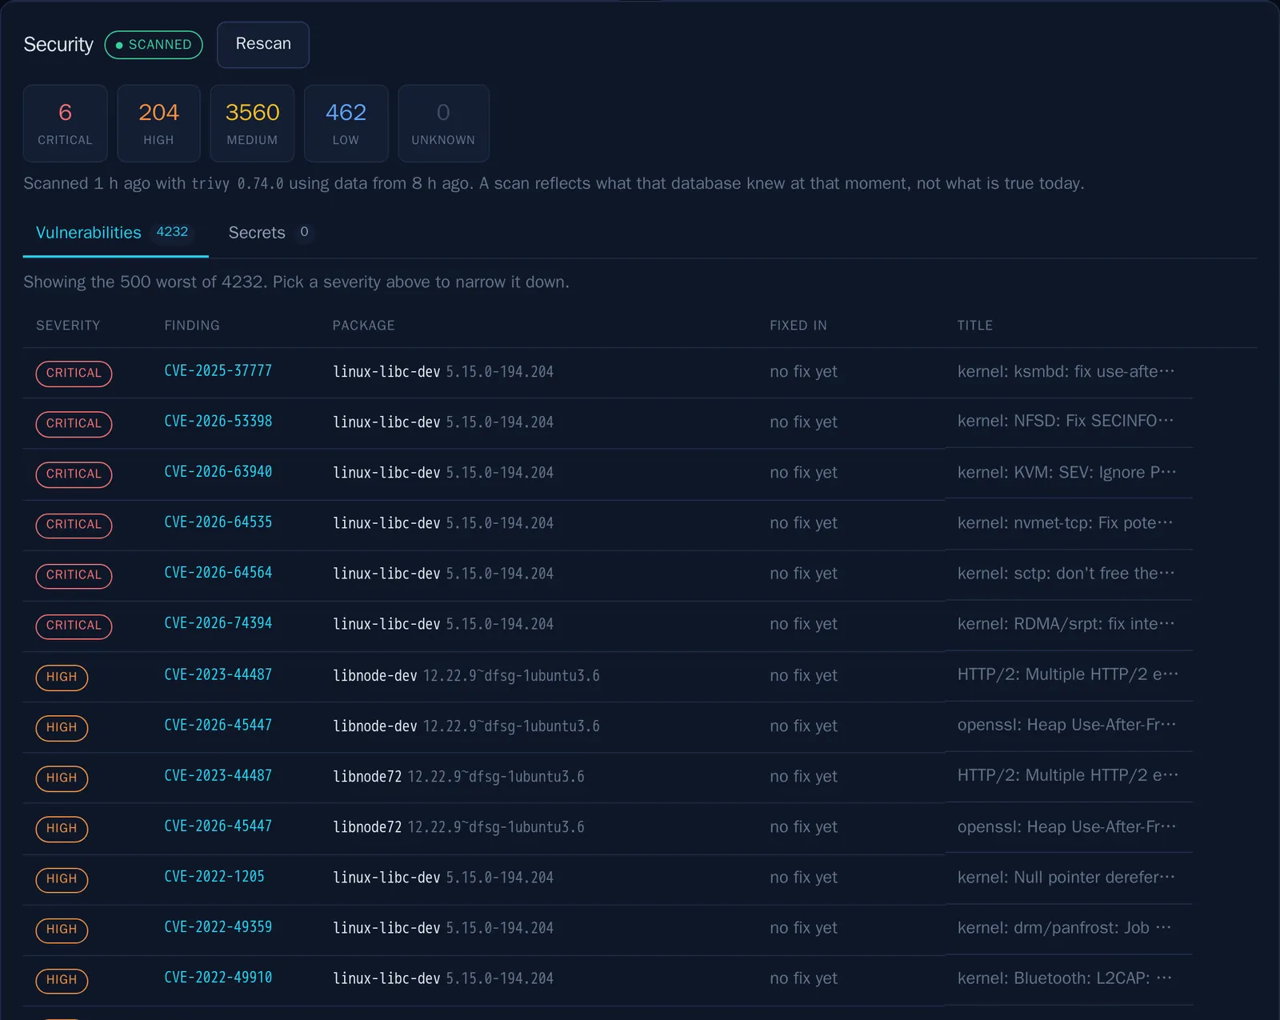Open the CVE-2026-64535 finding link
1280x1020 pixels.
pos(218,522)
